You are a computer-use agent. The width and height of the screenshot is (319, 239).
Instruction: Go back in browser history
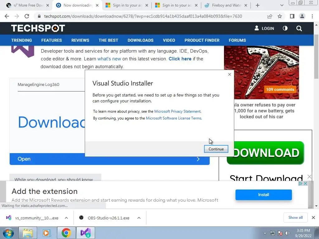7,16
